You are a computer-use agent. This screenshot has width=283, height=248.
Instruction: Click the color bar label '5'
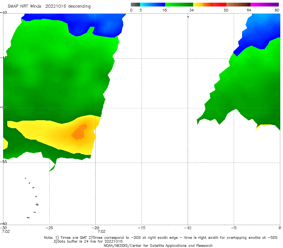tap(141, 10)
